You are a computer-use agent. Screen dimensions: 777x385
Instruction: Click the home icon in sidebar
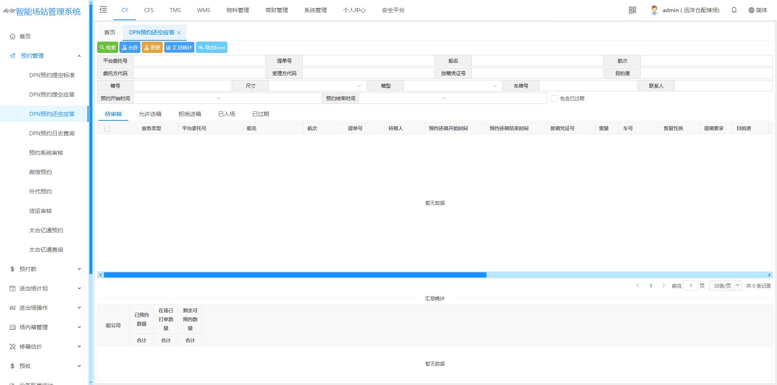tap(13, 36)
